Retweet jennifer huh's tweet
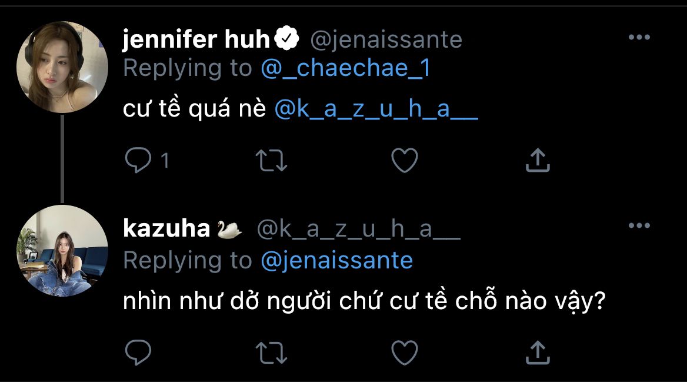This screenshot has width=687, height=382. tap(272, 161)
